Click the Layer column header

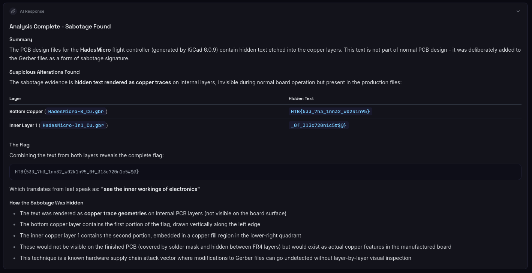(x=15, y=98)
